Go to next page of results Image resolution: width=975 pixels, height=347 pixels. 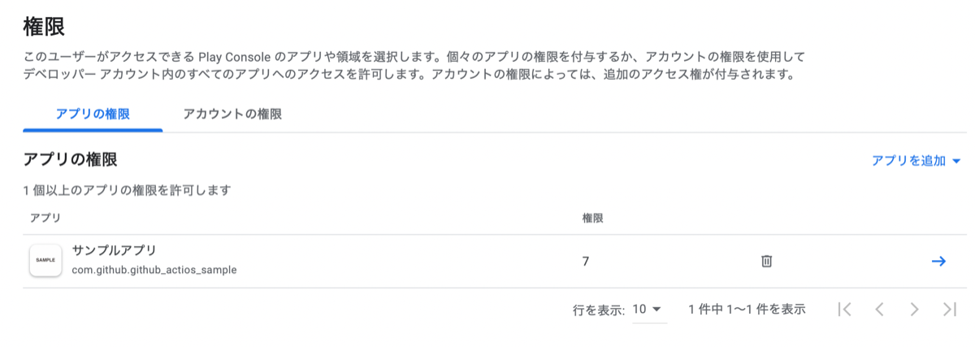click(914, 309)
